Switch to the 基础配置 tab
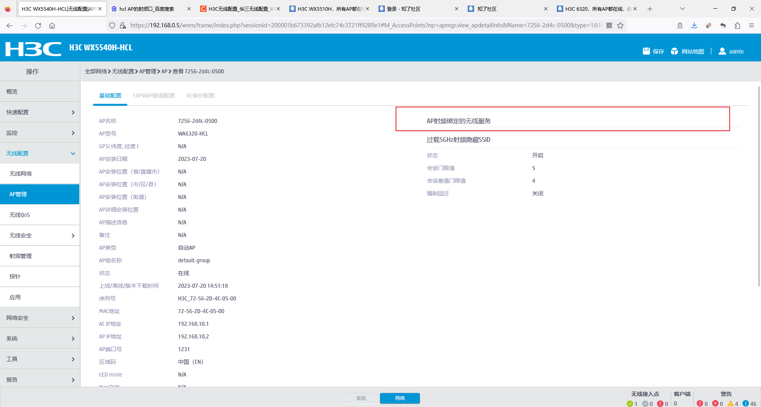This screenshot has width=761, height=407. tap(110, 96)
